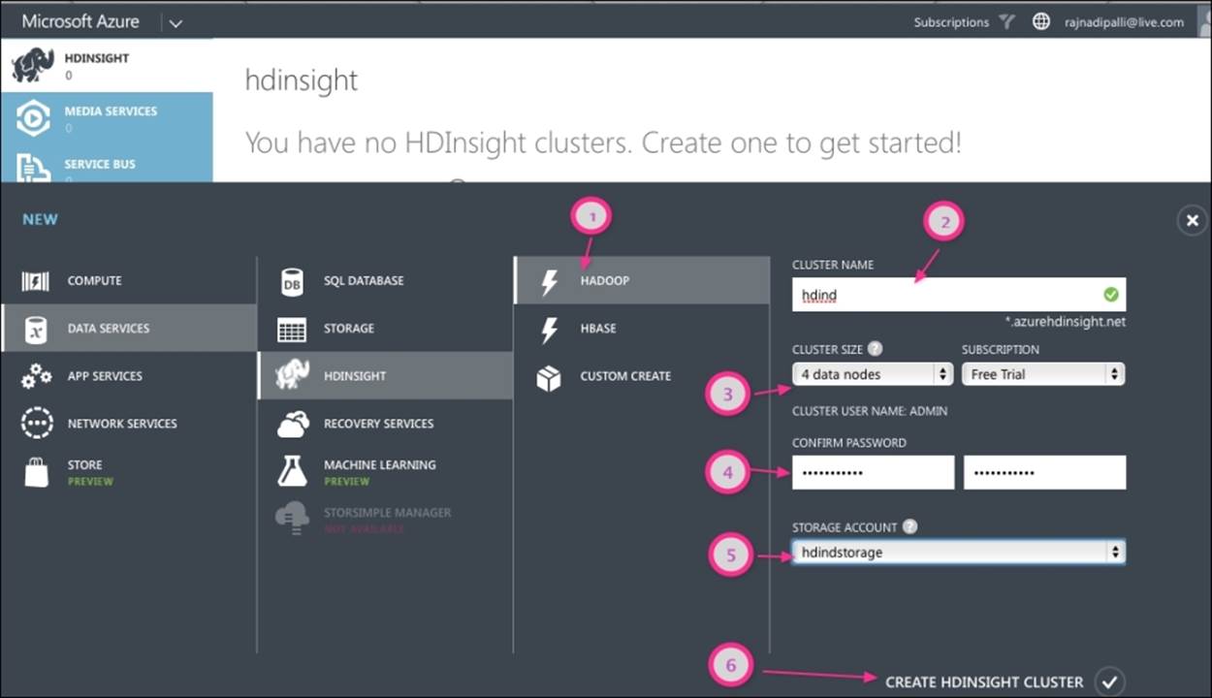
Task: Click the first password field
Action: click(x=873, y=473)
